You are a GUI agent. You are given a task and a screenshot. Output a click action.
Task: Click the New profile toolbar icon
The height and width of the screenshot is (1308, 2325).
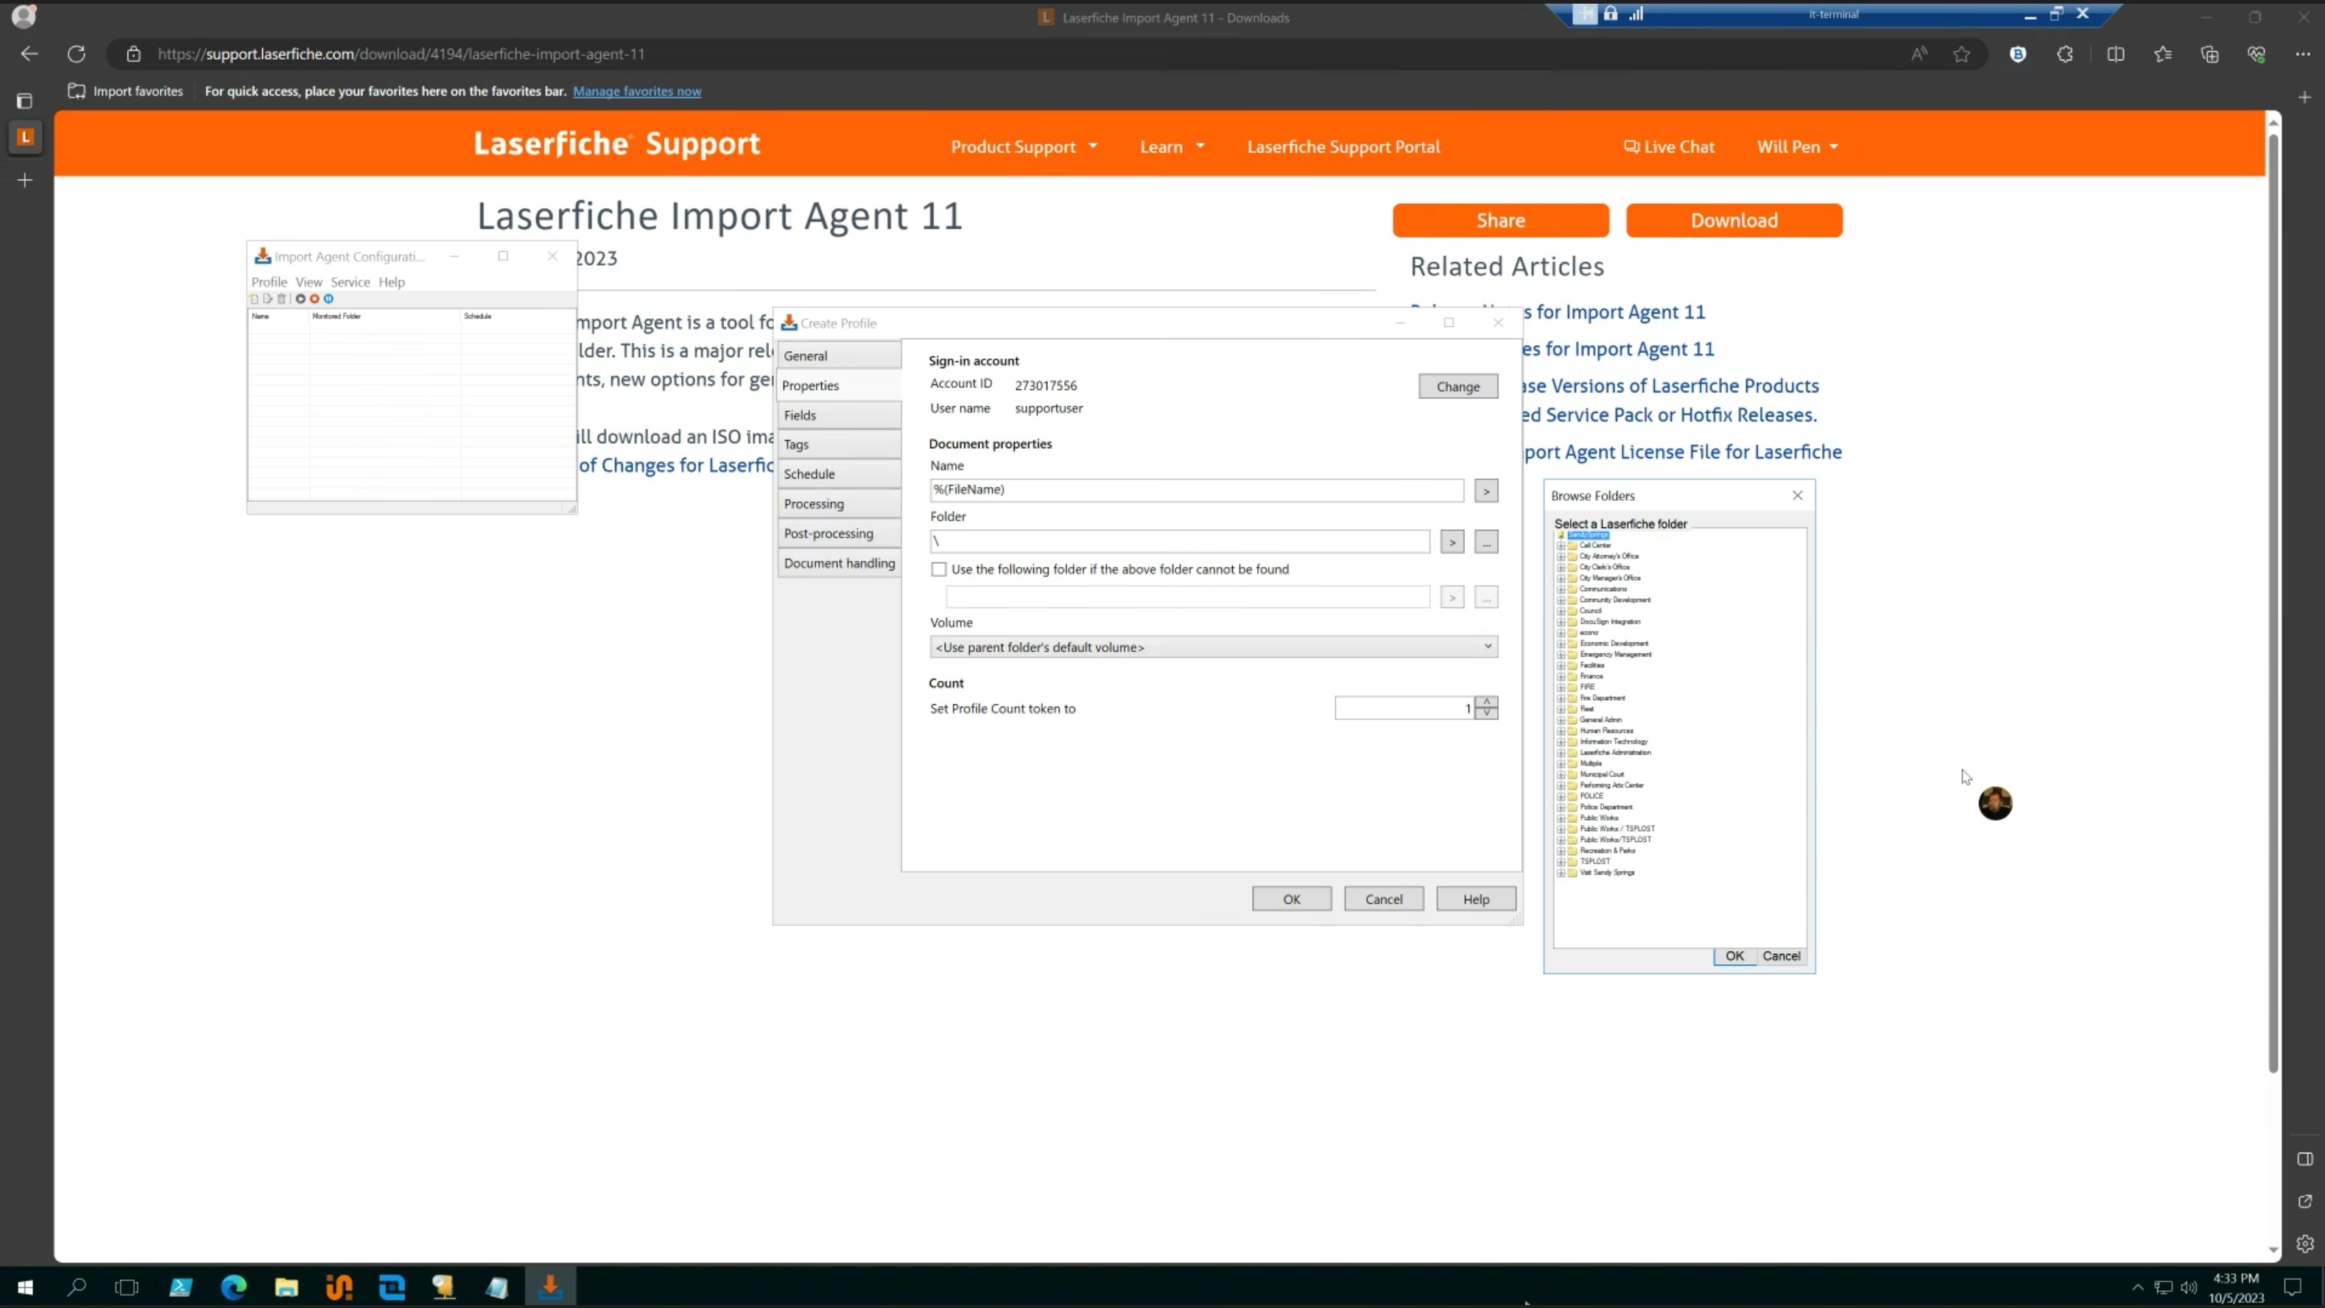pos(255,299)
